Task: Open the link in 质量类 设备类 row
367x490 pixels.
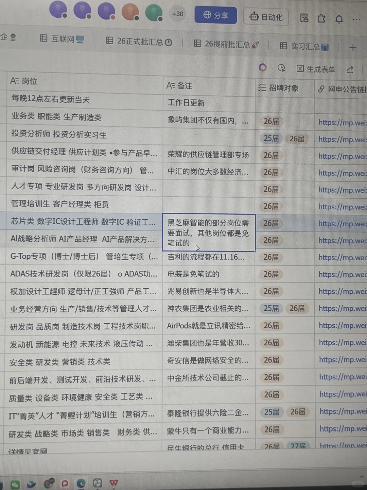Action: pyautogui.click(x=343, y=394)
